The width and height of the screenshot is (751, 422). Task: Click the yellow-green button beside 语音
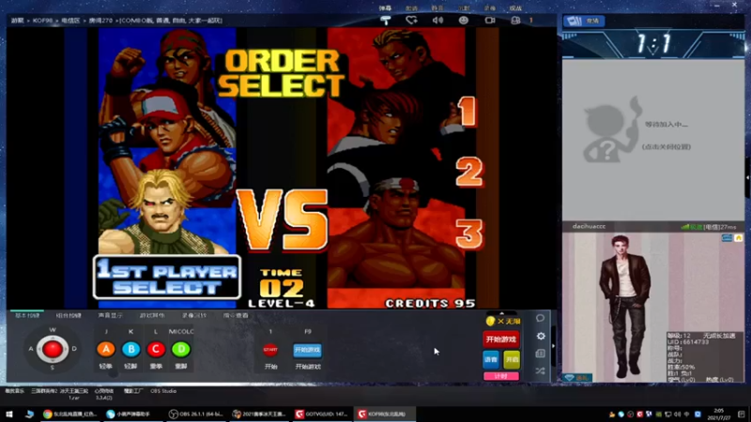point(512,360)
